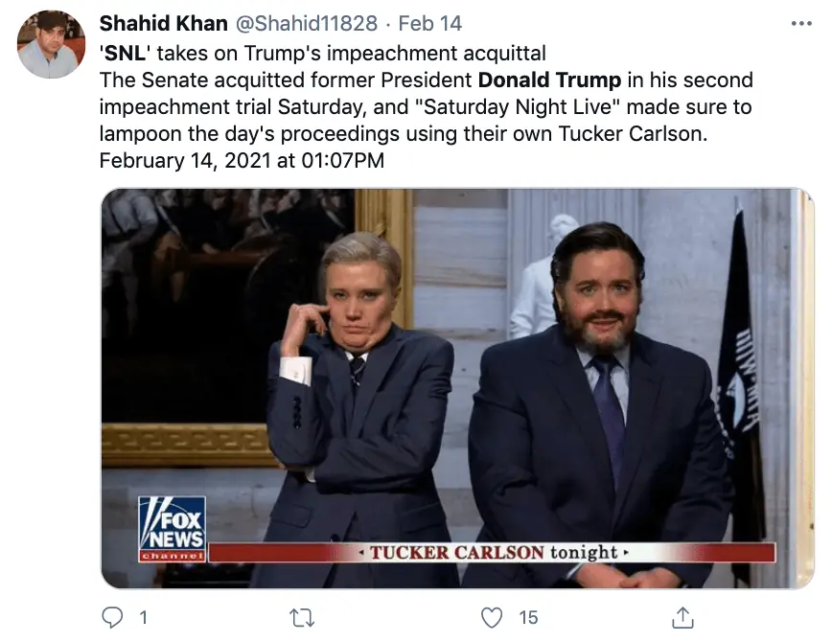The width and height of the screenshot is (832, 642).
Task: Click the reply count showing 1
Action: 143,618
